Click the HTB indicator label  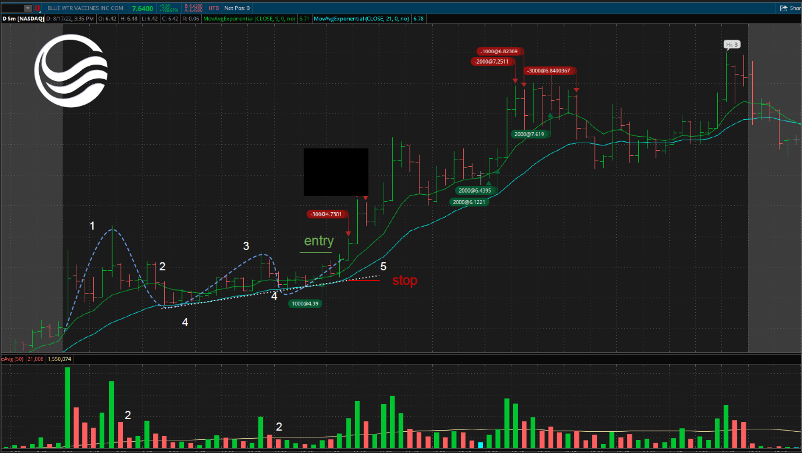214,8
